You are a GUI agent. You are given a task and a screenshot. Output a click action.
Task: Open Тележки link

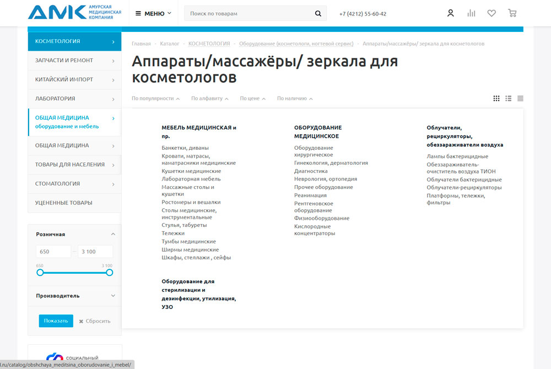(x=173, y=233)
